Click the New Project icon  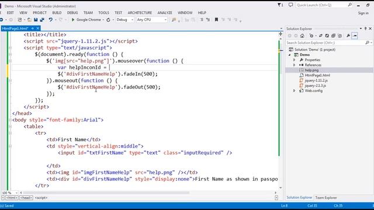coord(20,20)
